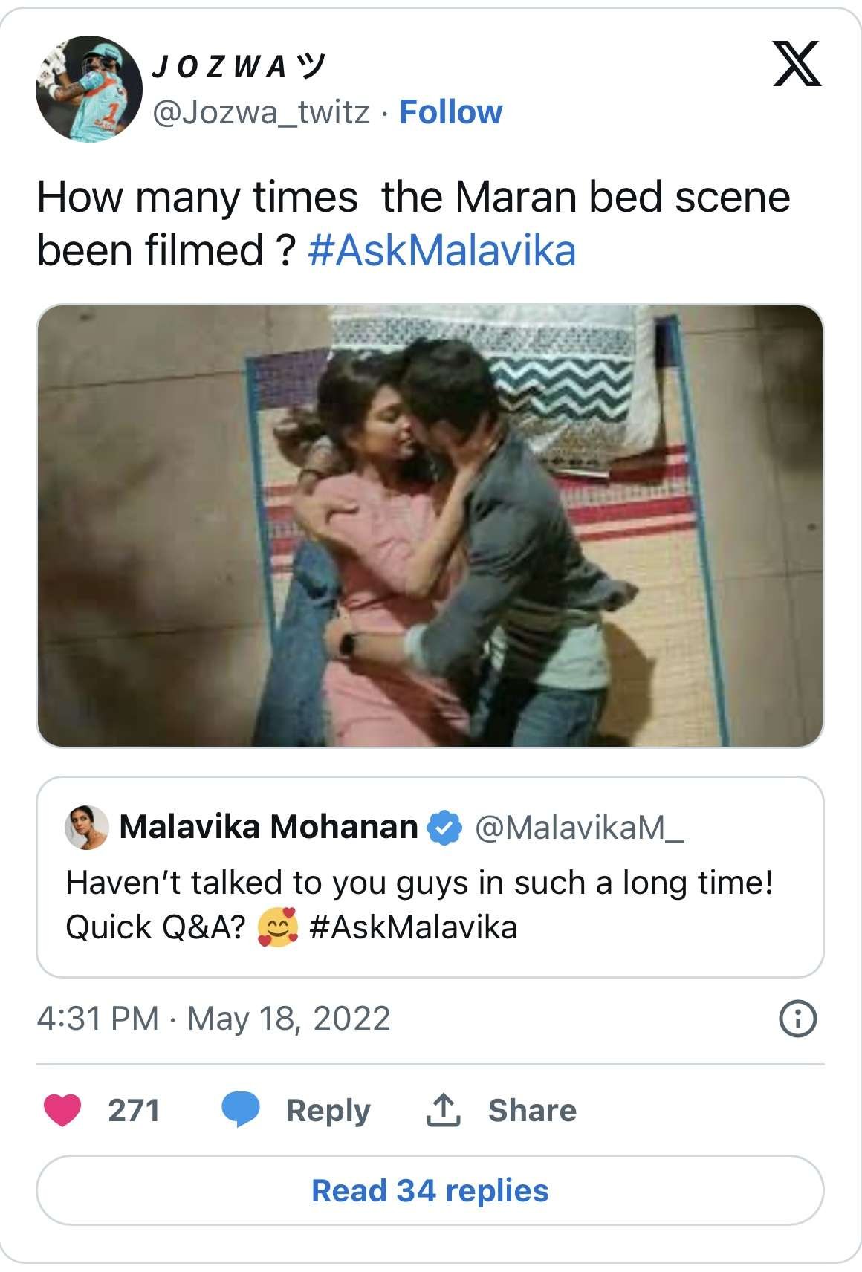The width and height of the screenshot is (862, 1272).
Task: Click the X logo icon
Action: coord(797,65)
